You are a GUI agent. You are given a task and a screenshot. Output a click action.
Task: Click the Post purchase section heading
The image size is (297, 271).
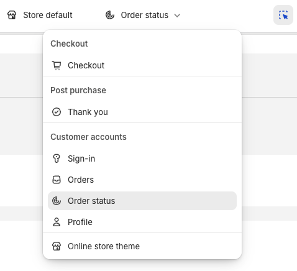[78, 91]
